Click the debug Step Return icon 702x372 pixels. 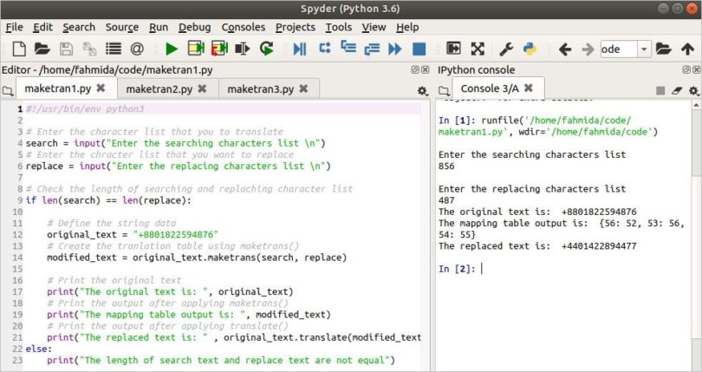(x=372, y=49)
